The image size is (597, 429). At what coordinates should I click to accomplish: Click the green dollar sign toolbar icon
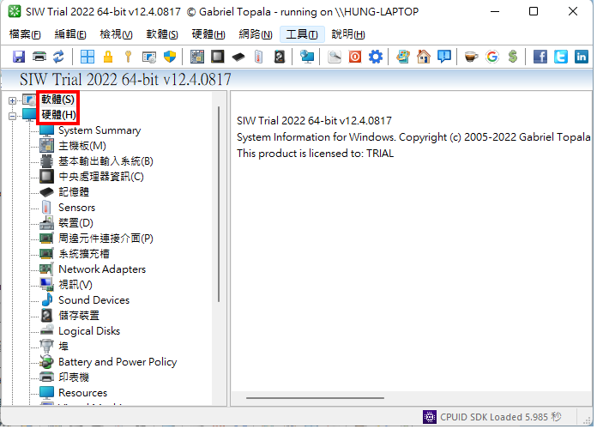point(513,57)
